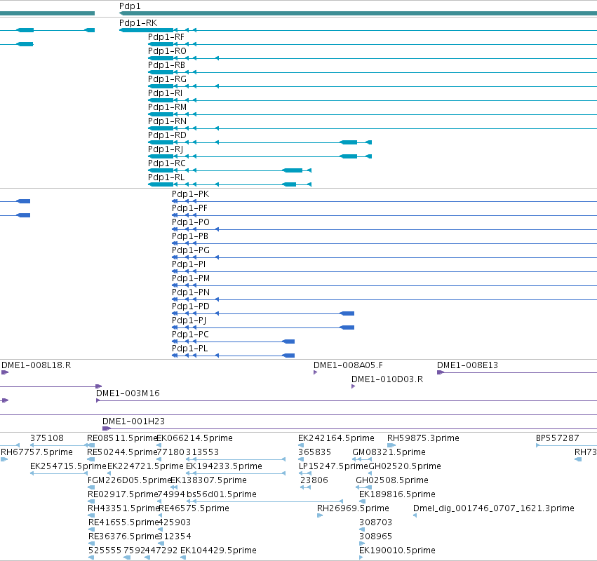Click the EK189816.5prime EST label
Image resolution: width=597 pixels, height=561 pixels.
point(397,495)
